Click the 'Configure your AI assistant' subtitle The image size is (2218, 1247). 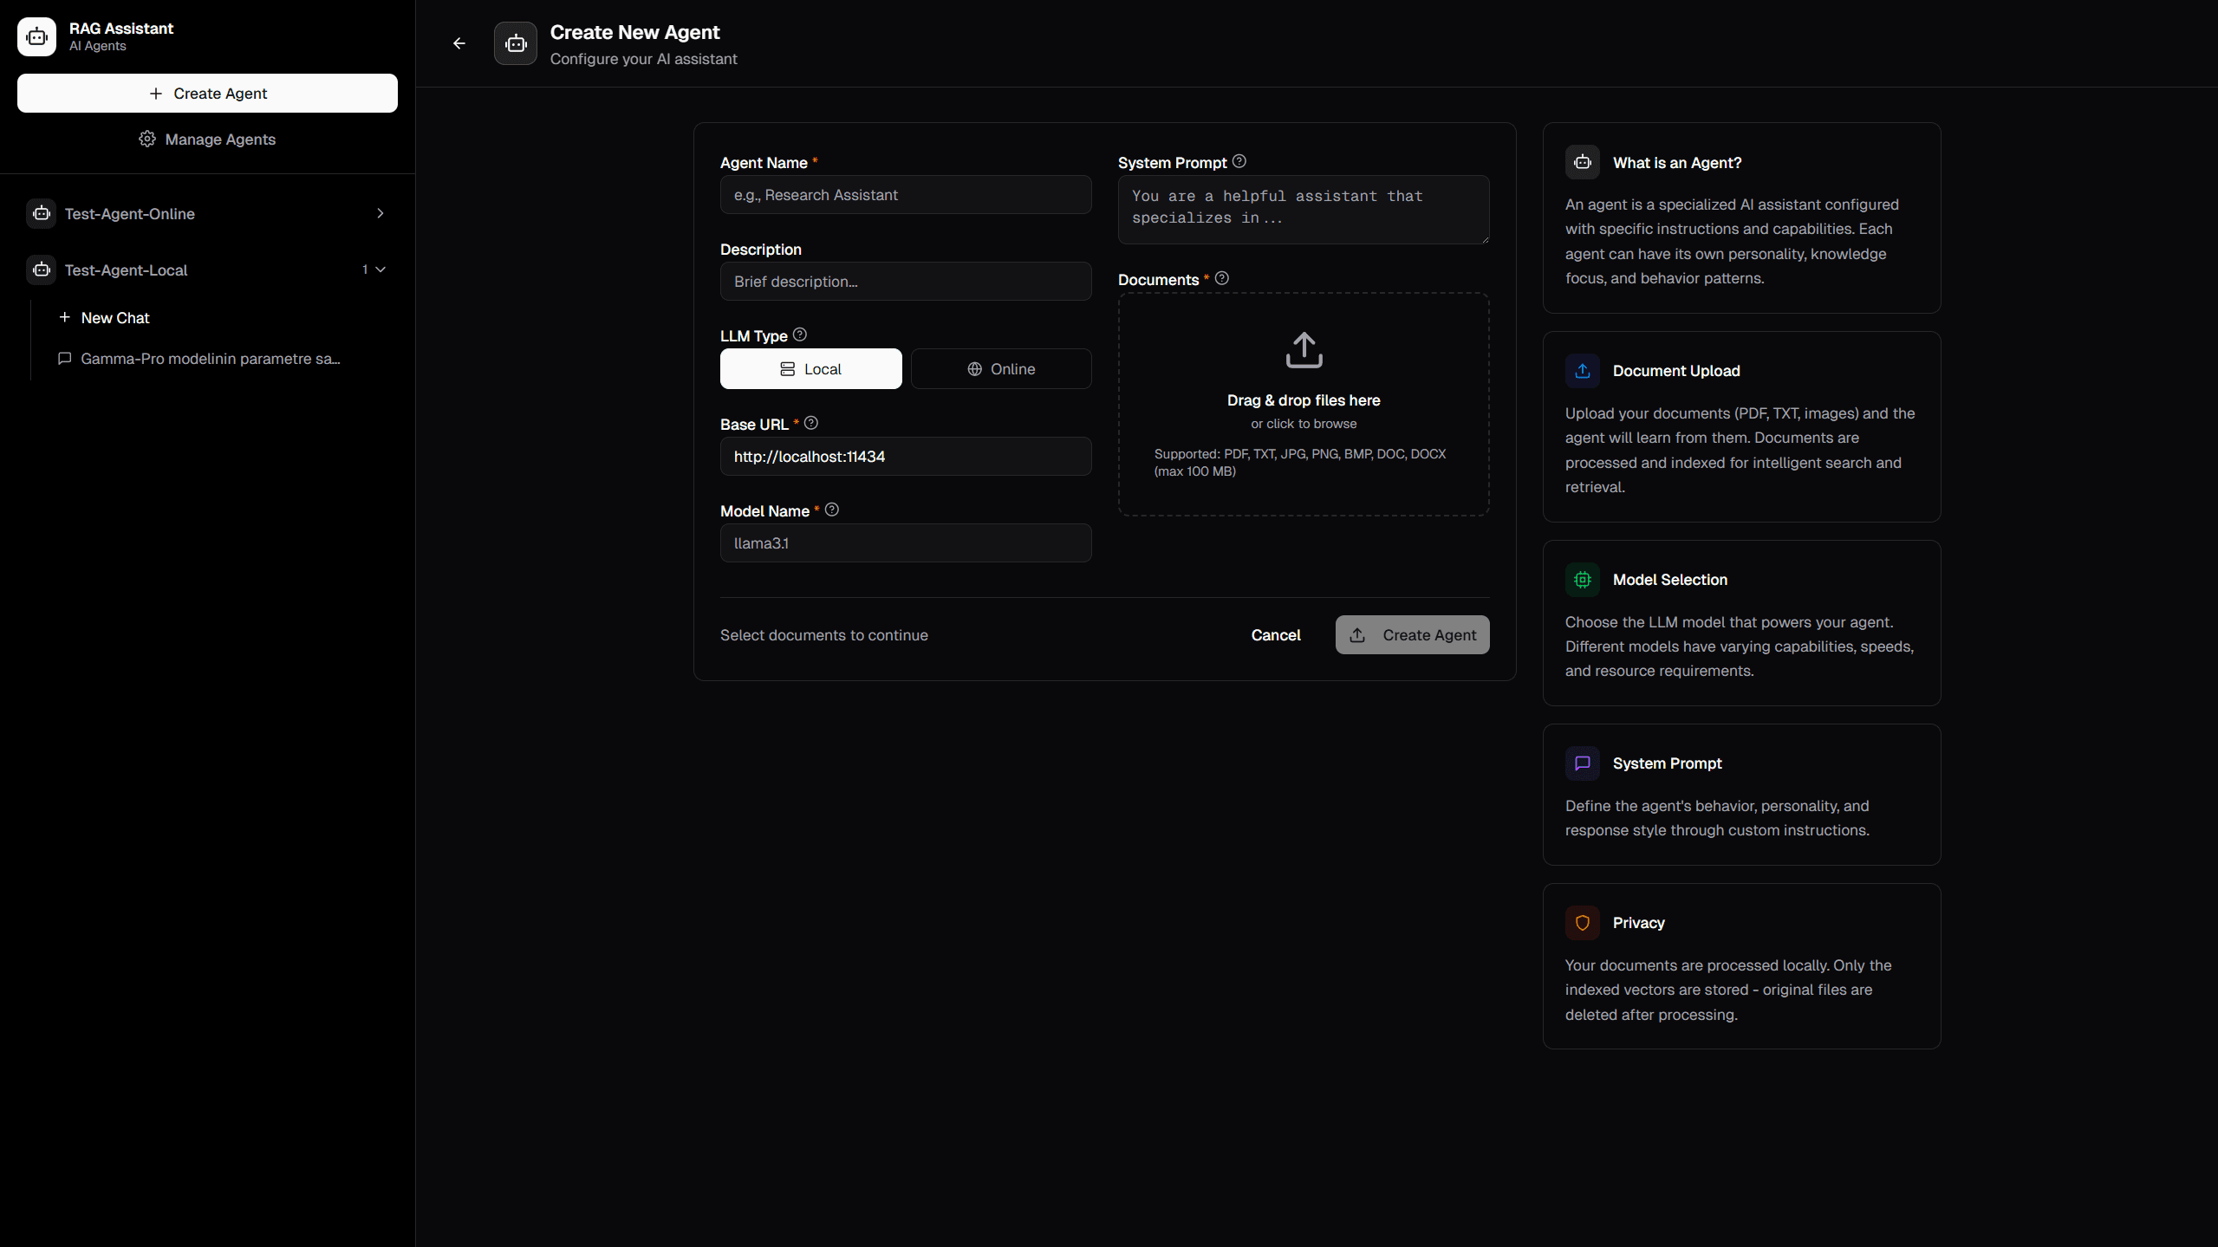click(x=644, y=59)
